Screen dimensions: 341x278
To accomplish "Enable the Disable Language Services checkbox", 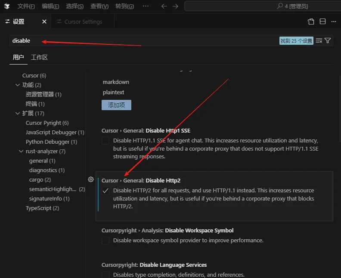I will [x=105, y=275].
